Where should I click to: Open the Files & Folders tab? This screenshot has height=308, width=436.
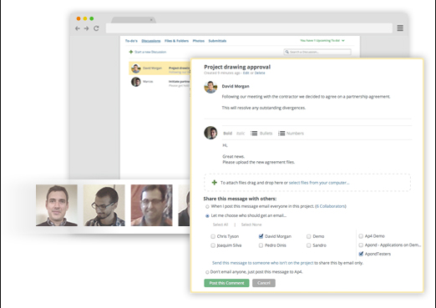(x=176, y=41)
